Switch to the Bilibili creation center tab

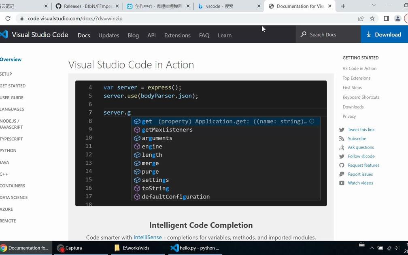coord(158,6)
